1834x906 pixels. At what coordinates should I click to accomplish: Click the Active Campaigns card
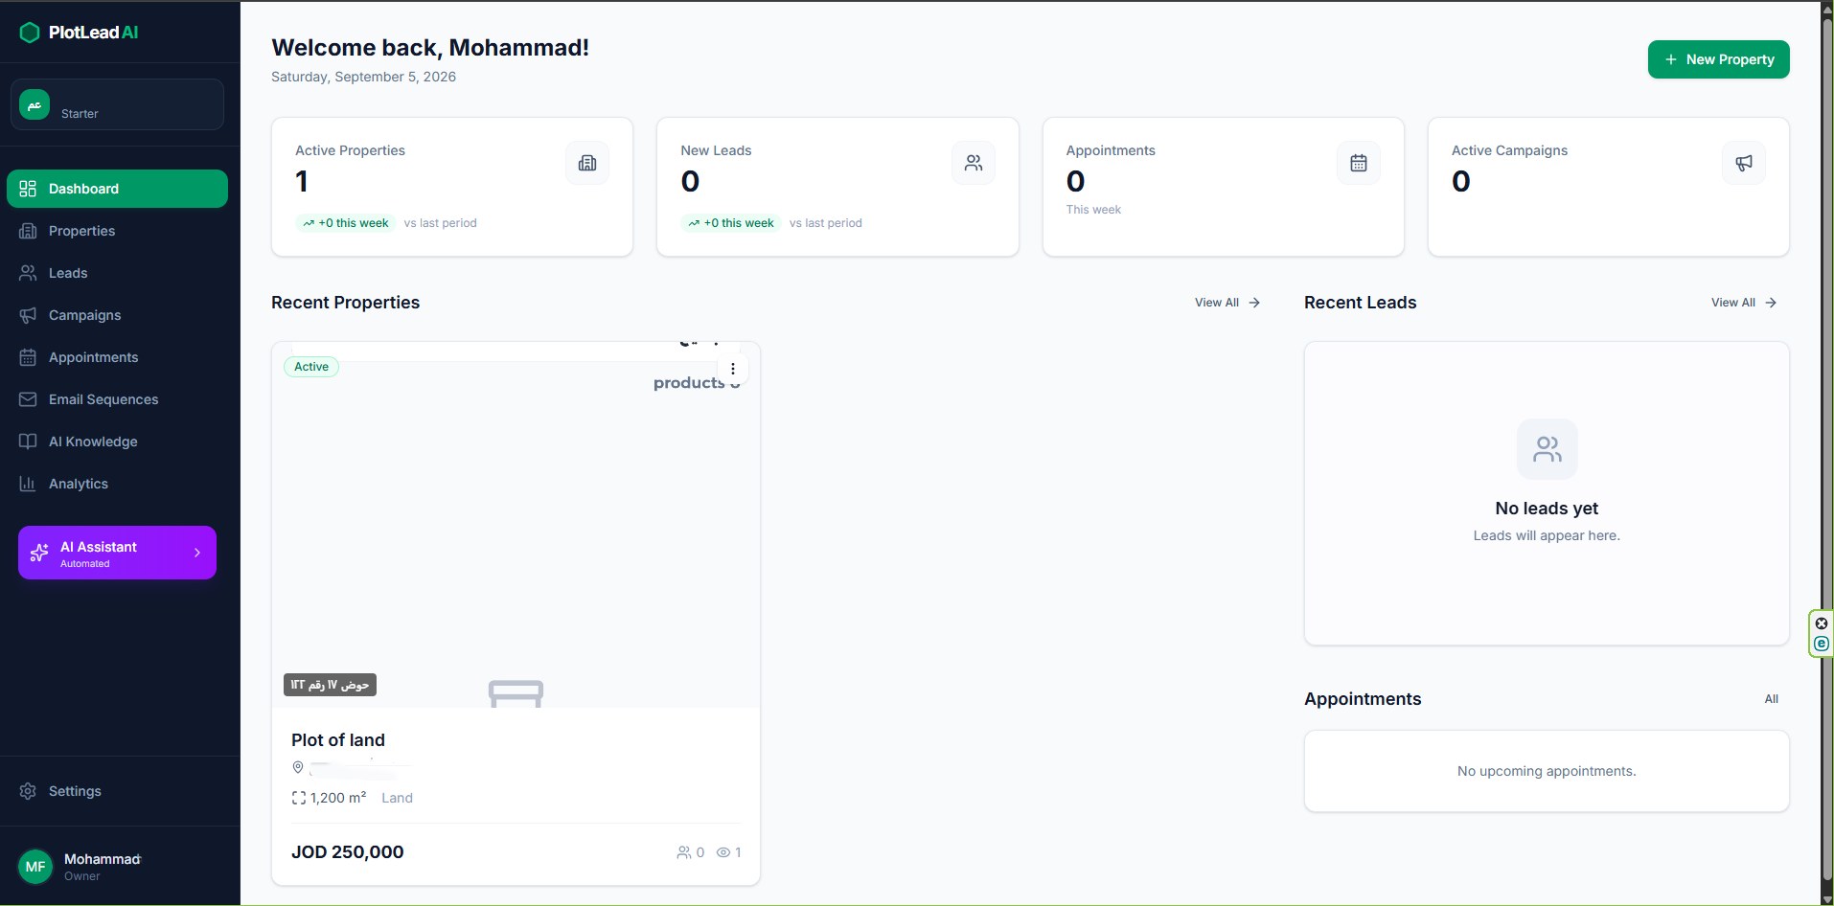pos(1608,187)
